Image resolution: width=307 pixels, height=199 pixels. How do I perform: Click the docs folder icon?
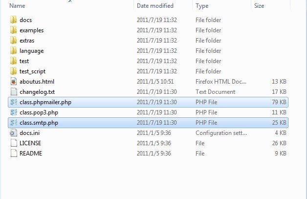click(x=14, y=20)
